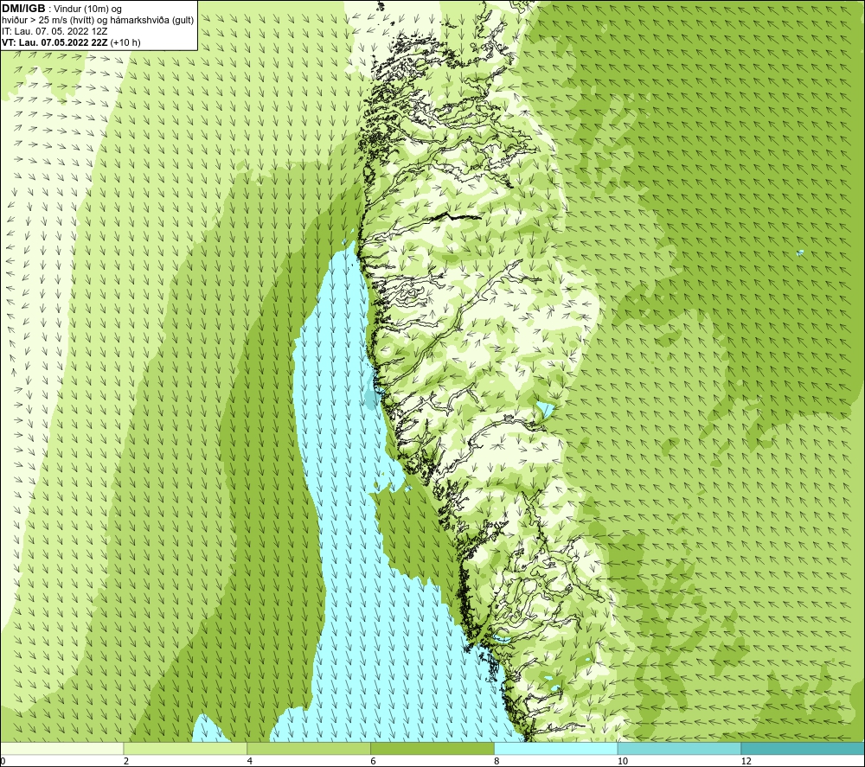Click the 10–12 m/s teal legend band
Image resolution: width=865 pixels, height=767 pixels.
pyautogui.click(x=680, y=748)
